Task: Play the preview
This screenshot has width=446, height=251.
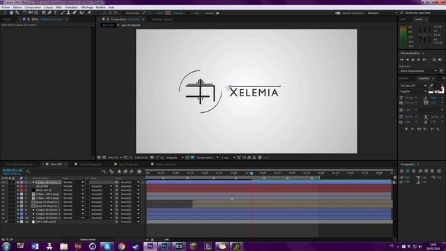Action: click(413, 60)
